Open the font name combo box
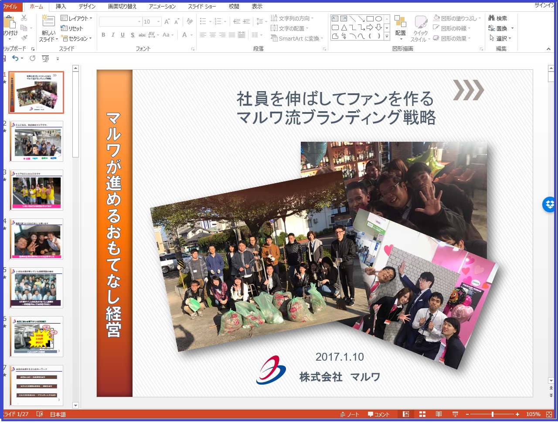Viewport: 558px width, 423px height. [x=120, y=21]
